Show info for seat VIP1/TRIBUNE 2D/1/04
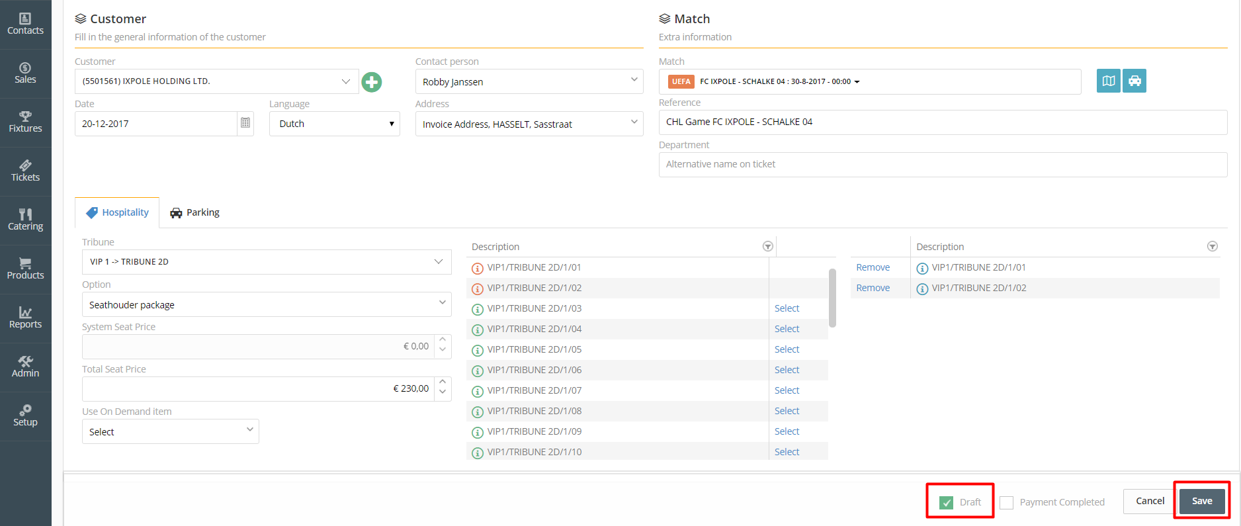Image resolution: width=1241 pixels, height=526 pixels. pyautogui.click(x=477, y=329)
